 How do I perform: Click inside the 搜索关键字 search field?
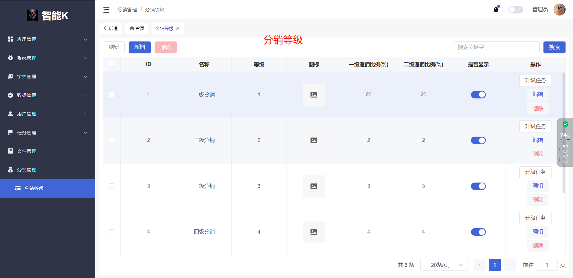point(496,47)
